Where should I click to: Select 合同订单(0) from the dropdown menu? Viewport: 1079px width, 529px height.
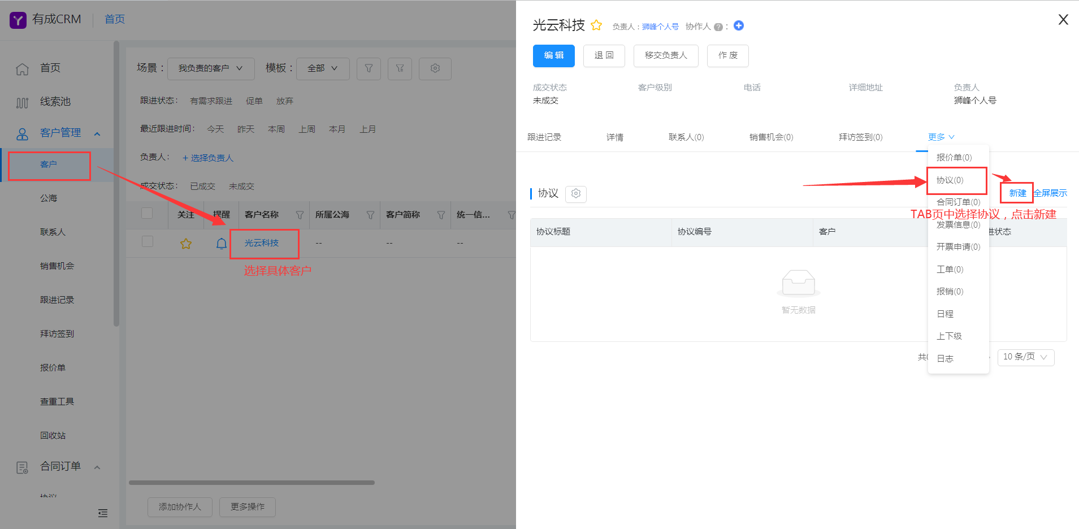tap(959, 202)
